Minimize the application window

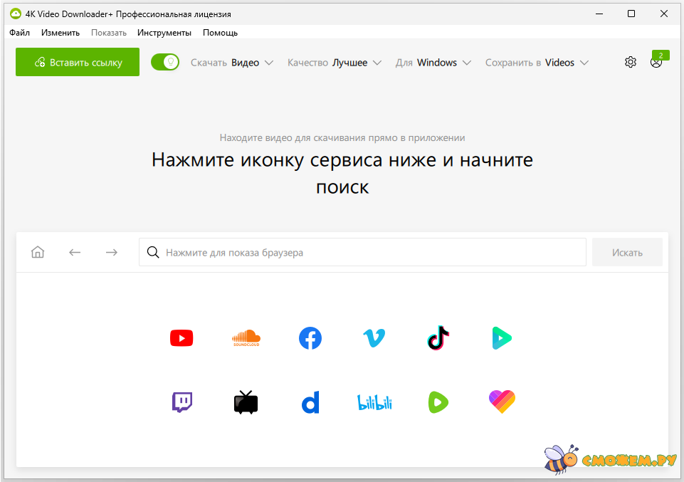[599, 14]
